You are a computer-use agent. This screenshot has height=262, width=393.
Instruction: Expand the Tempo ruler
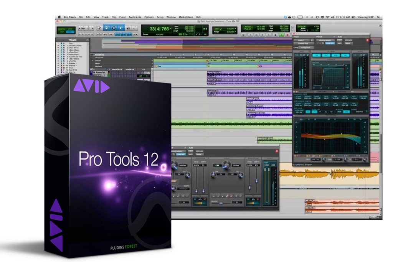pyautogui.click(x=92, y=61)
